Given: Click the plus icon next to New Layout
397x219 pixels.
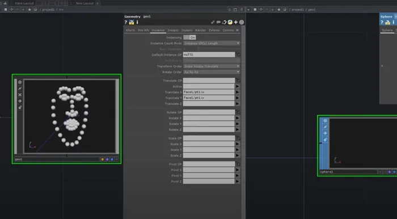Looking at the screenshot, I should (x=97, y=3).
